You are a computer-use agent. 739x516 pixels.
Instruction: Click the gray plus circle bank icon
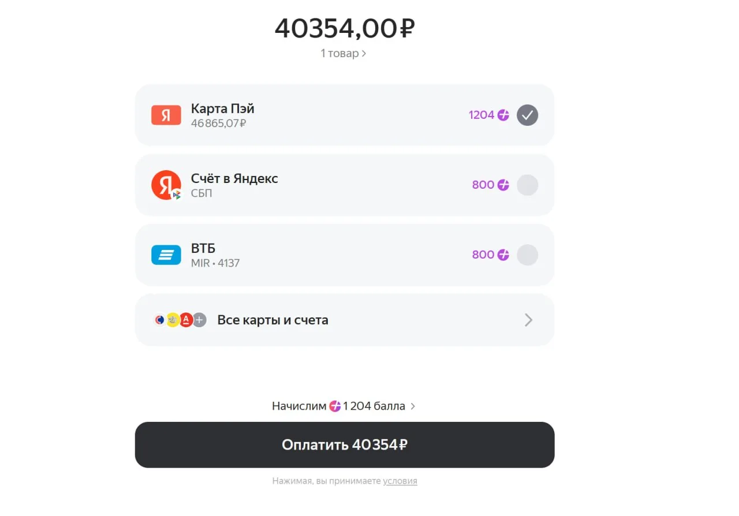coord(200,320)
